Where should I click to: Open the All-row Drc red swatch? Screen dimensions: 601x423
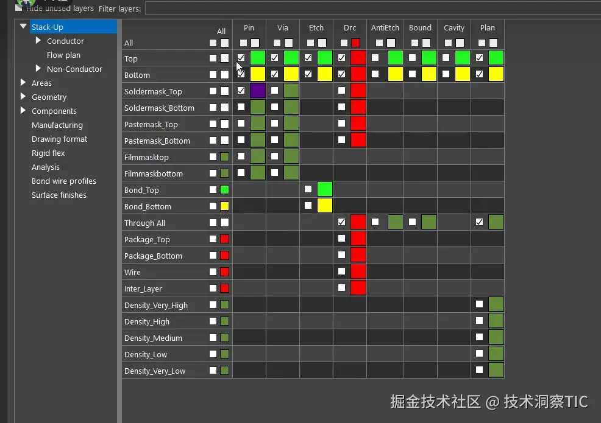pyautogui.click(x=356, y=43)
